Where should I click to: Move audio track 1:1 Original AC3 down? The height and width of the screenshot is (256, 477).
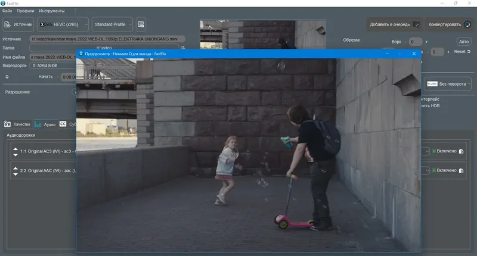[x=16, y=155]
